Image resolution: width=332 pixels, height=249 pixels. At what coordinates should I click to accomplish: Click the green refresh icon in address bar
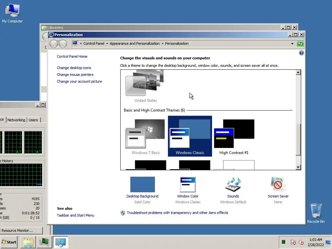pyautogui.click(x=300, y=44)
